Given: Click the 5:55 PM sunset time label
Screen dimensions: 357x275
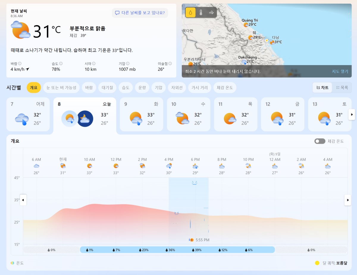Looking at the screenshot, I should (202, 240).
